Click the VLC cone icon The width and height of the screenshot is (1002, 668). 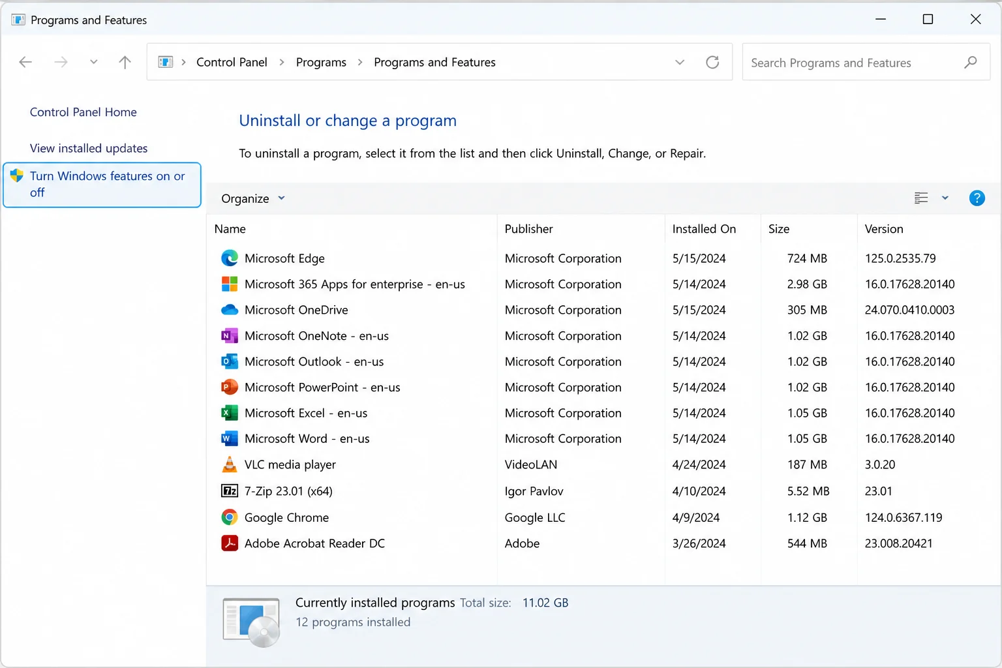click(x=230, y=464)
